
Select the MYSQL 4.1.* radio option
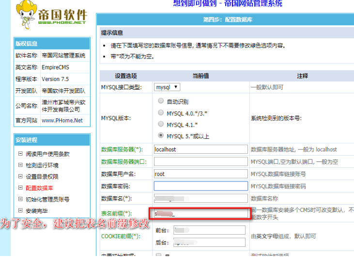[161, 125]
